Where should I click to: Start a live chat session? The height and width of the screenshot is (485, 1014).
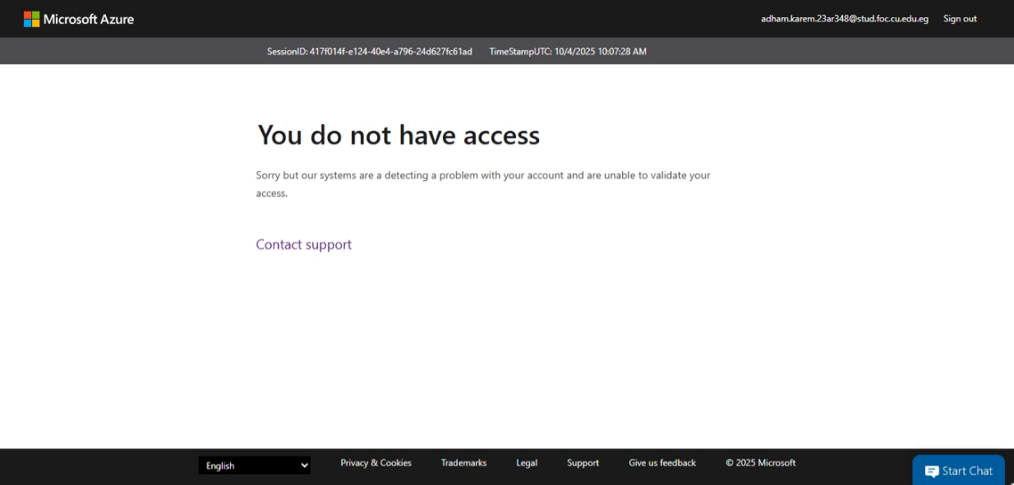pos(958,470)
